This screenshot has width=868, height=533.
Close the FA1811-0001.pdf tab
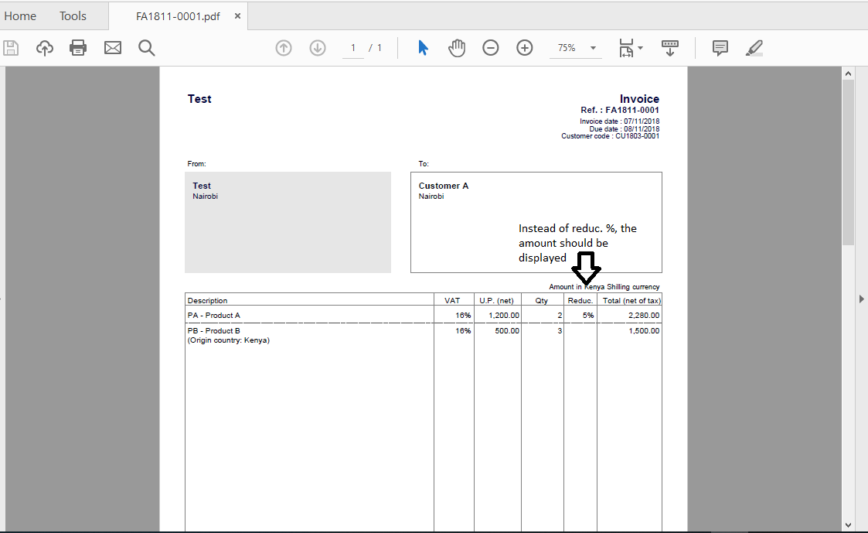tap(237, 16)
